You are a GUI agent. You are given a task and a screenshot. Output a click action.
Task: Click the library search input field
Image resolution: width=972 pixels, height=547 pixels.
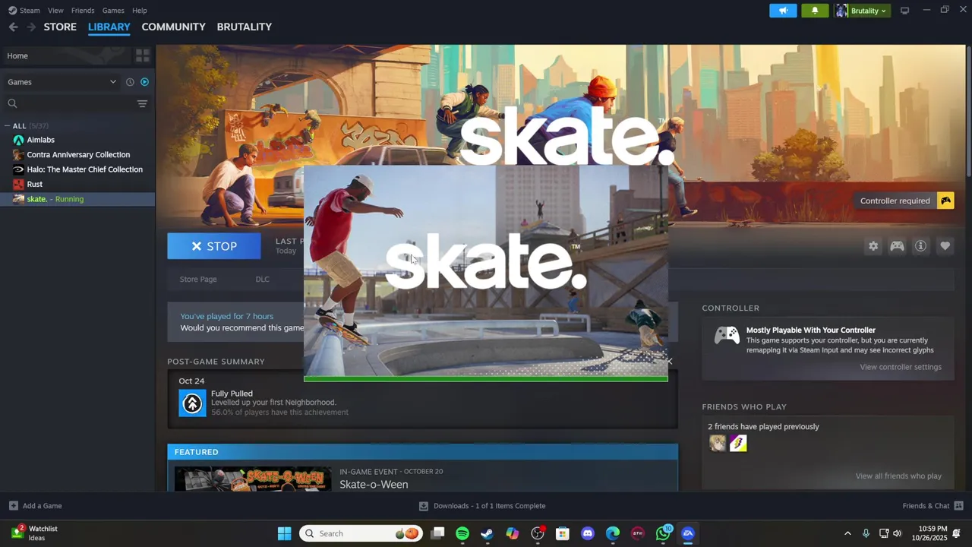pyautogui.click(x=76, y=103)
